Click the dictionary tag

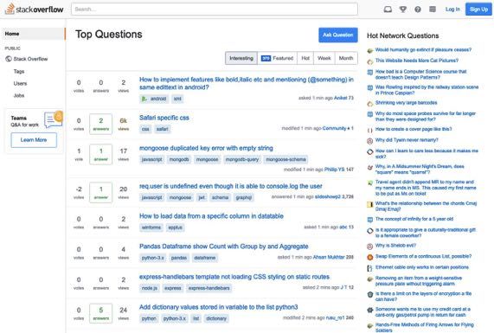216,318
